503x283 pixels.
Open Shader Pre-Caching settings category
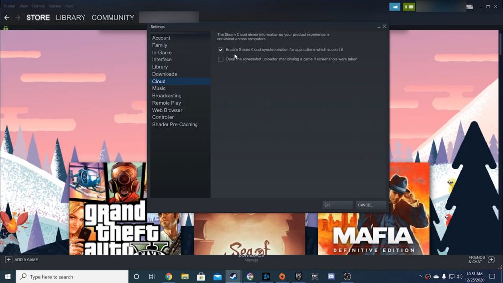pos(180,124)
